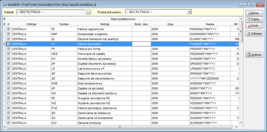Select 'Przyjęcie zewnętrzne PZ' cell

click(x=105, y=98)
